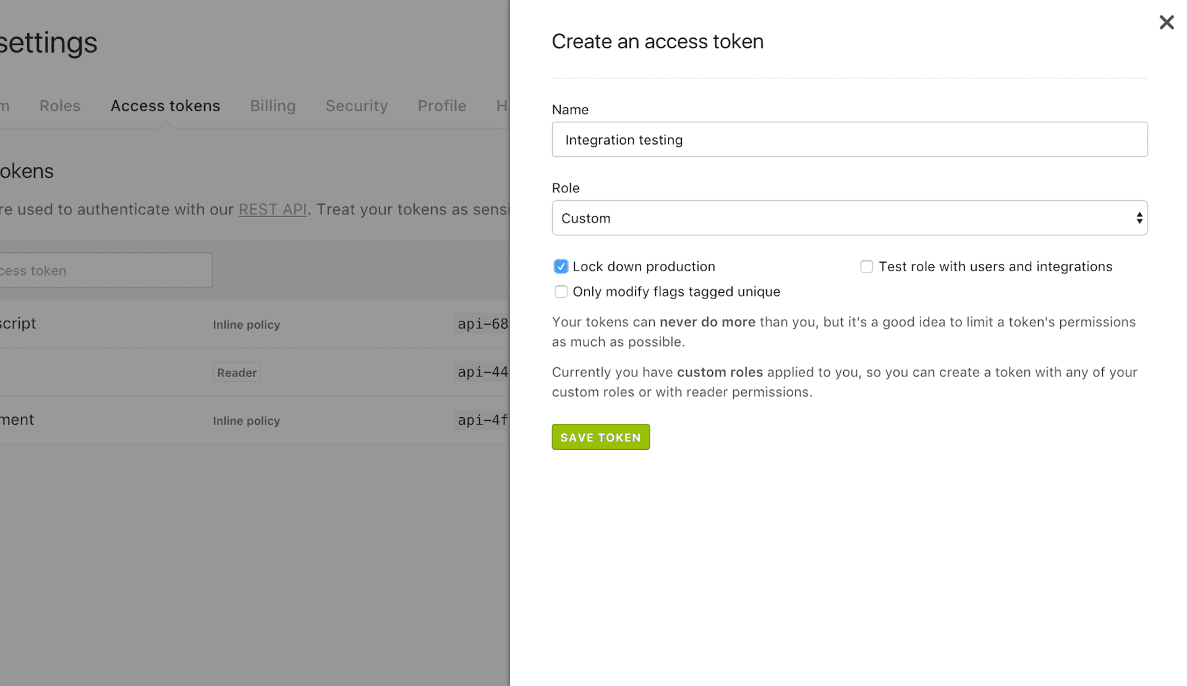The width and height of the screenshot is (1187, 686).
Task: Click the Role select arrows icon
Action: 1139,218
